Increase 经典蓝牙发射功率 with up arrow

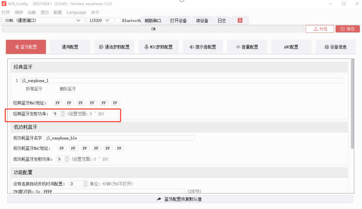(63, 112)
